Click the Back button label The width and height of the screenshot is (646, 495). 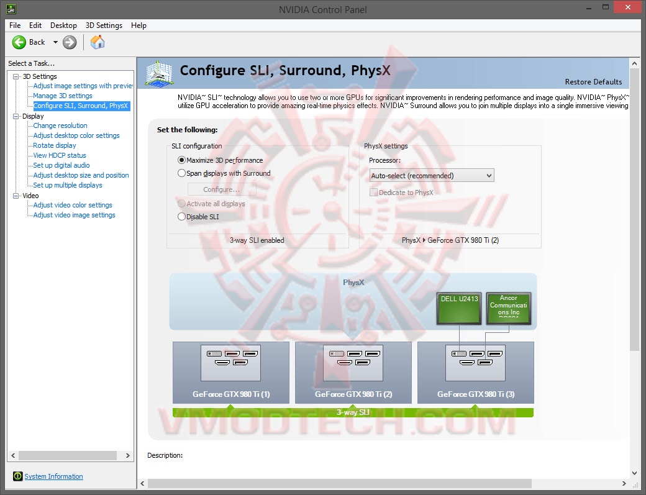pos(37,42)
